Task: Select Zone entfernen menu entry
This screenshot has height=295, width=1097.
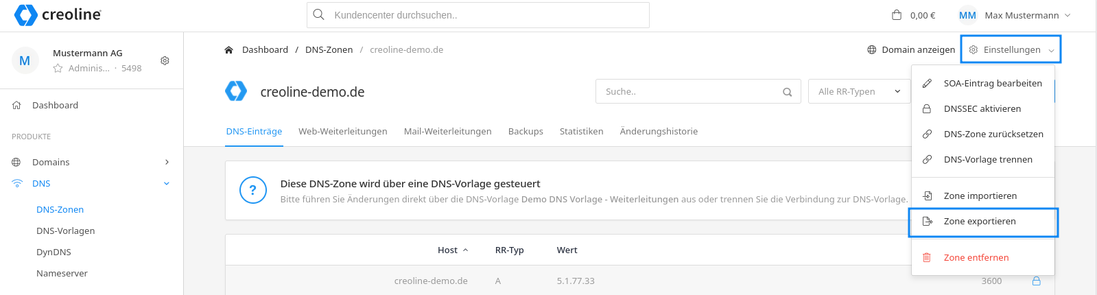Action: tap(983, 257)
